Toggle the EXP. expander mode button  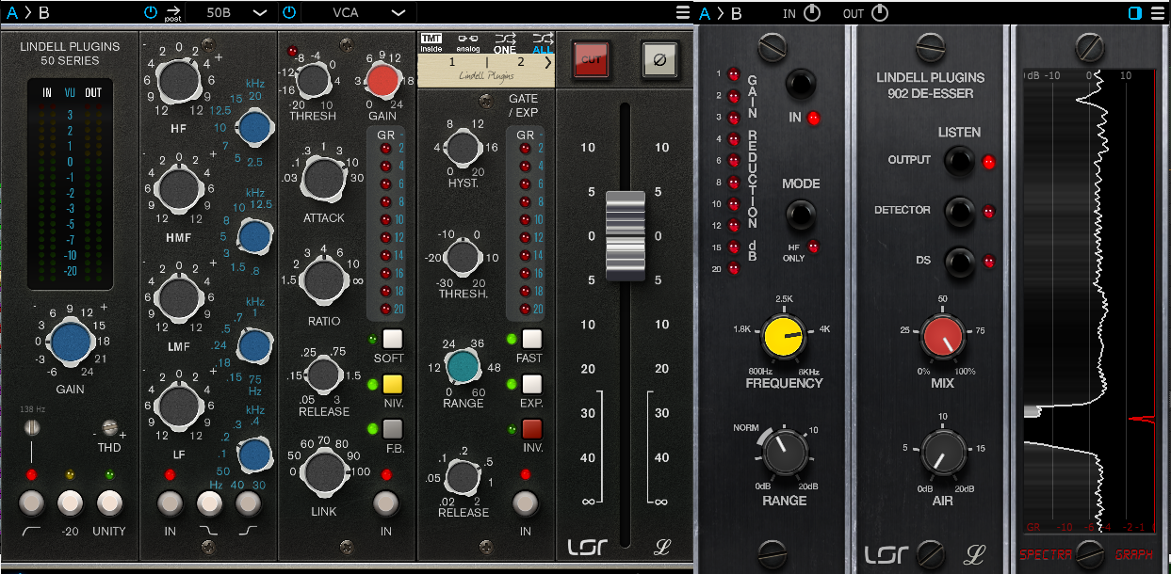pos(532,384)
